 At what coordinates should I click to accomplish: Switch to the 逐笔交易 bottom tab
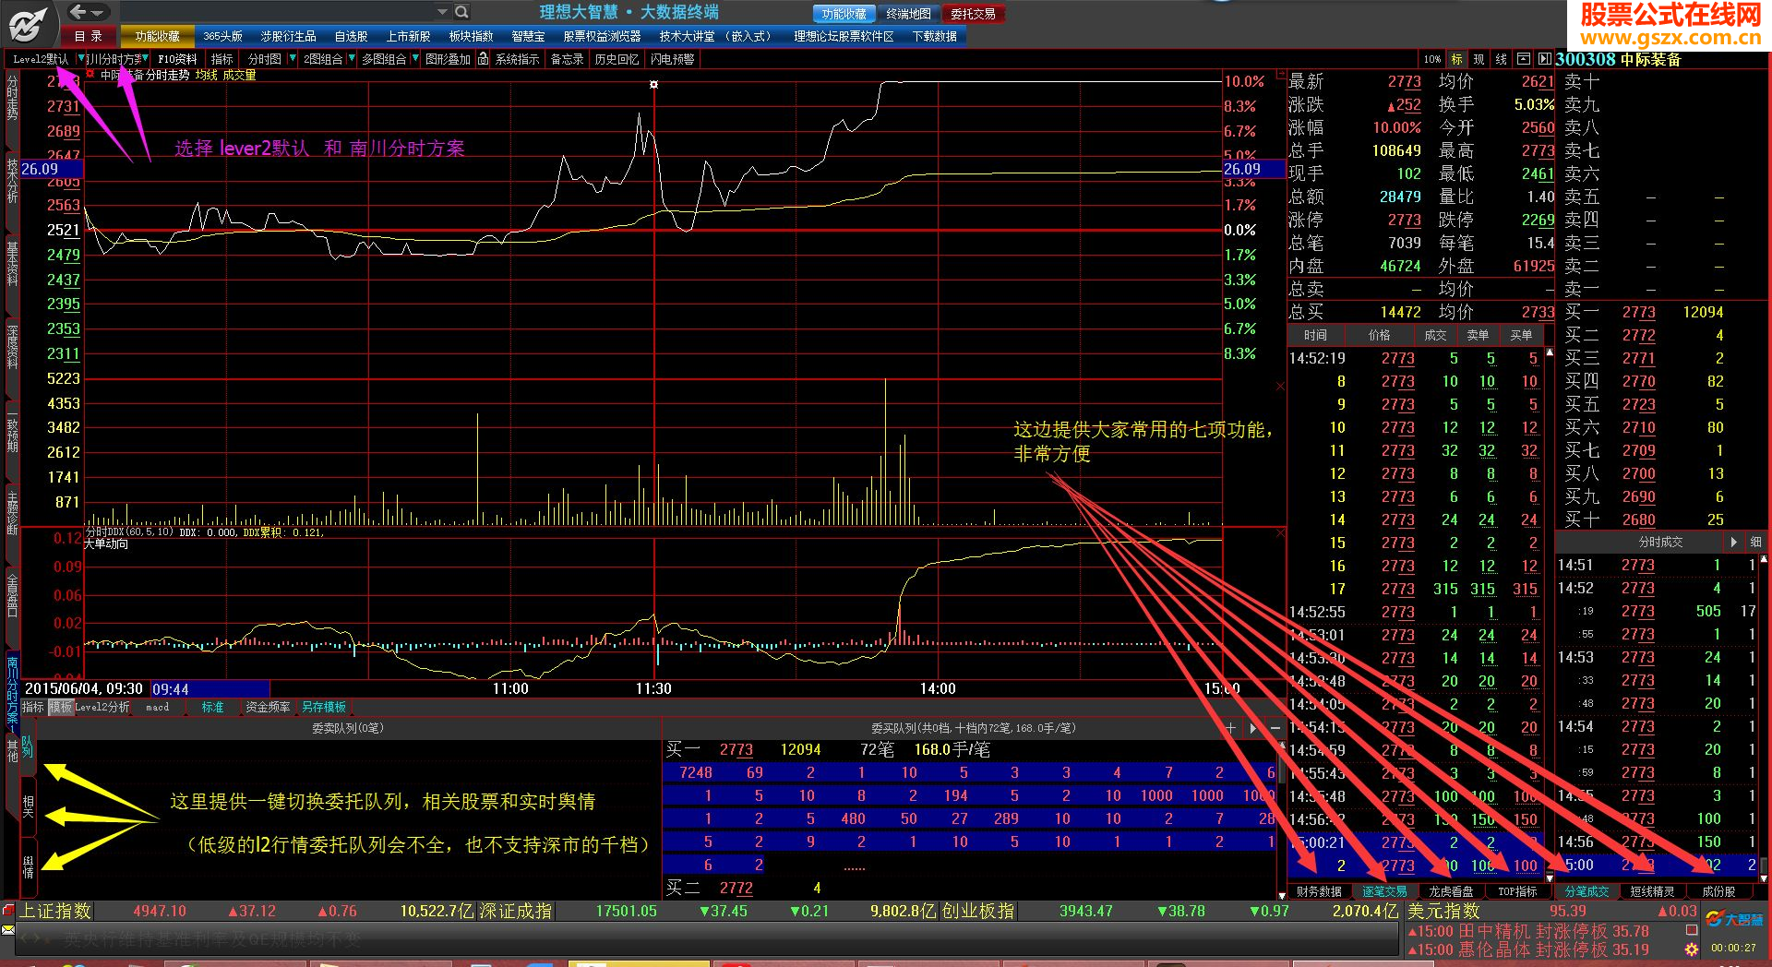click(1385, 891)
